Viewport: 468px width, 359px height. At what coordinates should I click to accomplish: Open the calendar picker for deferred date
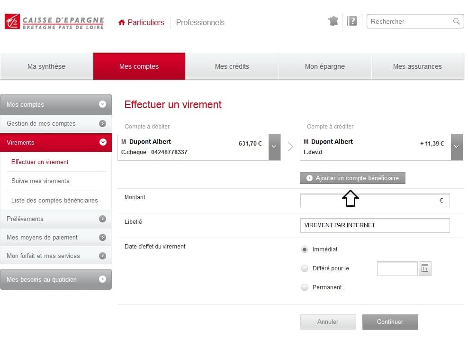(425, 268)
